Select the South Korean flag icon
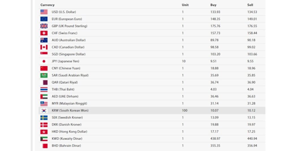 tap(44, 110)
